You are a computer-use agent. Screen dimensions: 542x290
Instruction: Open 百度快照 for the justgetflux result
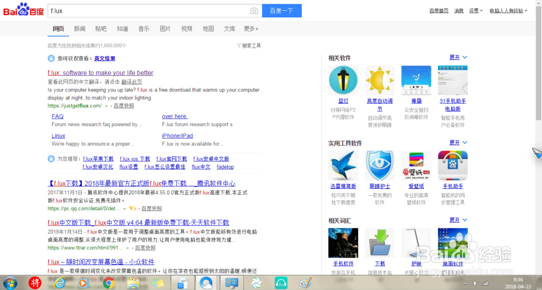click(124, 106)
